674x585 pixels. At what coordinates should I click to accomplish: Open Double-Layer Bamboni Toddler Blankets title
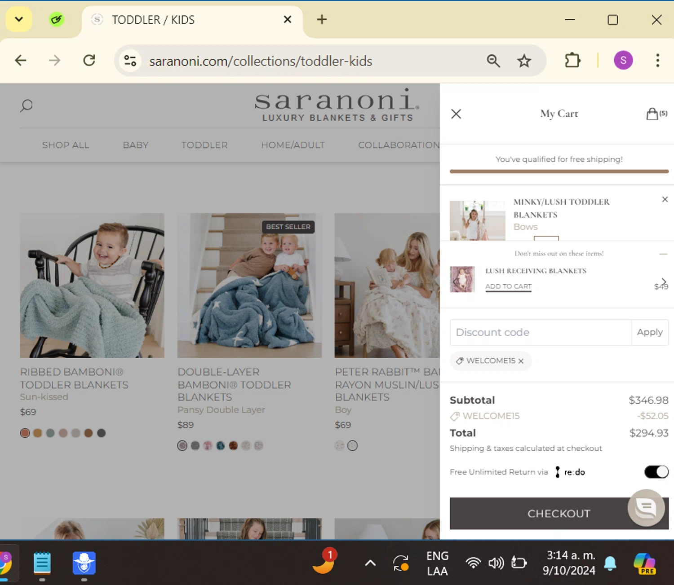pyautogui.click(x=234, y=384)
